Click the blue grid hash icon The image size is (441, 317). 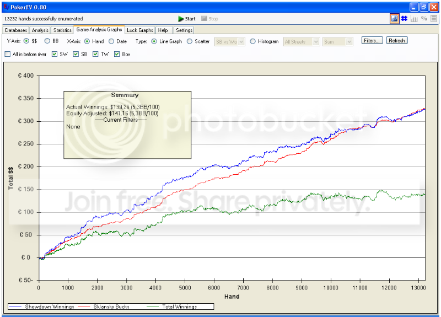[404, 19]
